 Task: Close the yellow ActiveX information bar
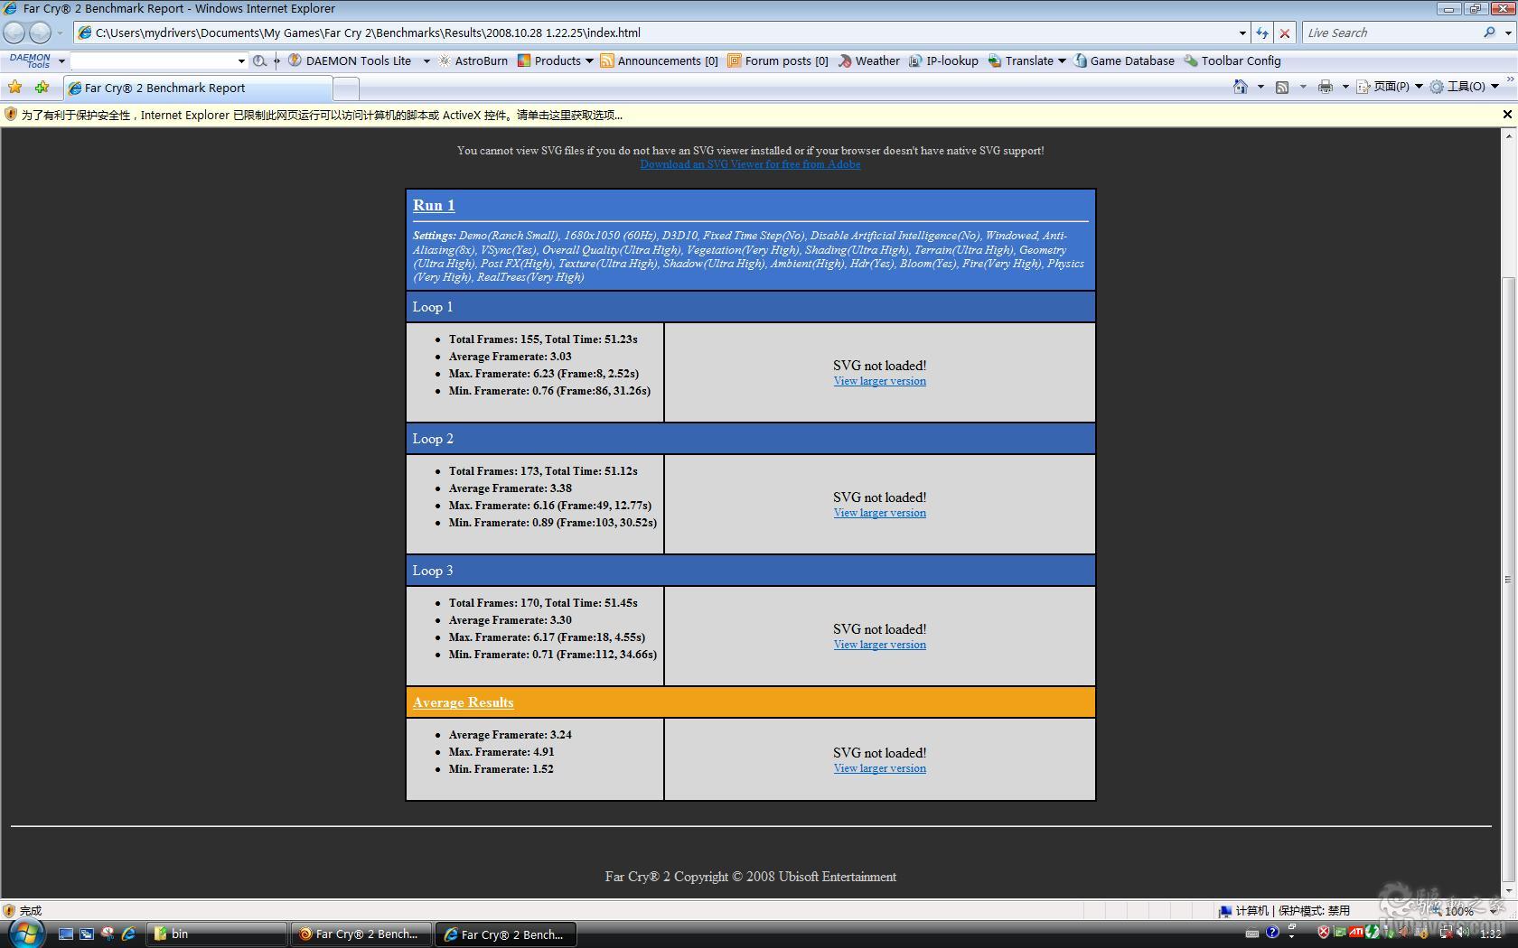1507,115
